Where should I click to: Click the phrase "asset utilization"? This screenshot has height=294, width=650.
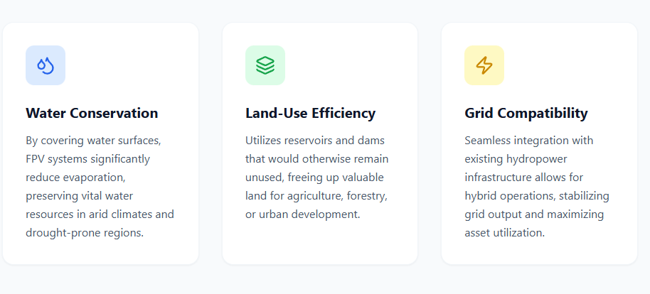pyautogui.click(x=505, y=232)
